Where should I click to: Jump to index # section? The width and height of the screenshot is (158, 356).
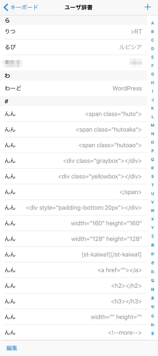[x=152, y=334]
